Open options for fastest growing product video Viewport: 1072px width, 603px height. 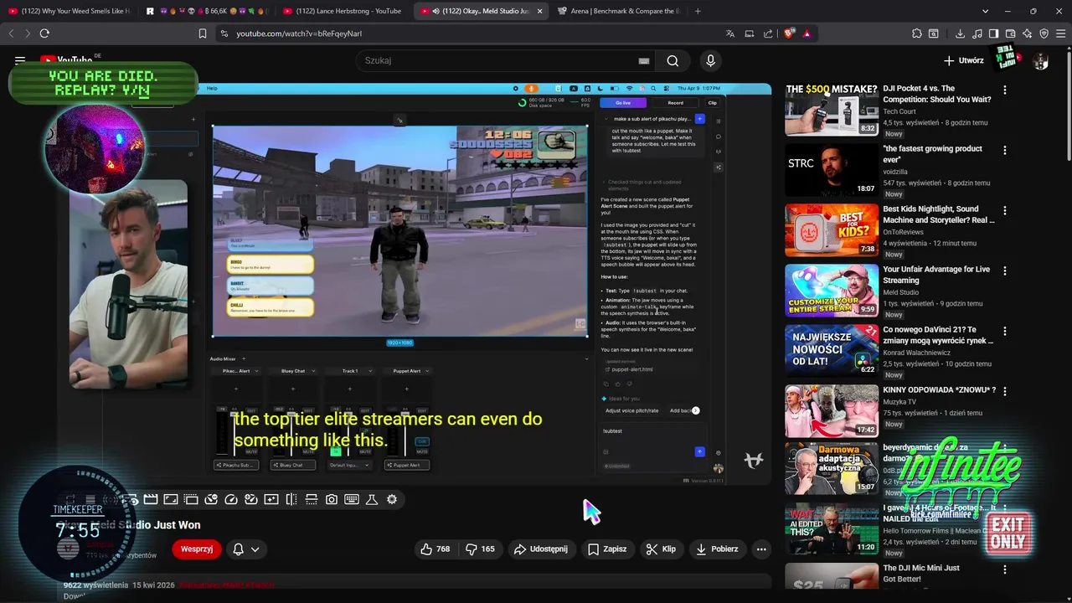point(1005,150)
